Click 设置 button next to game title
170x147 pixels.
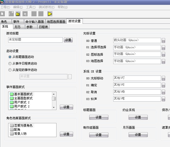coord(68,40)
